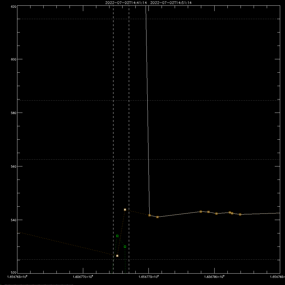Click the 520 y-axis label
This screenshot has height=285, width=285.
pos(14,272)
